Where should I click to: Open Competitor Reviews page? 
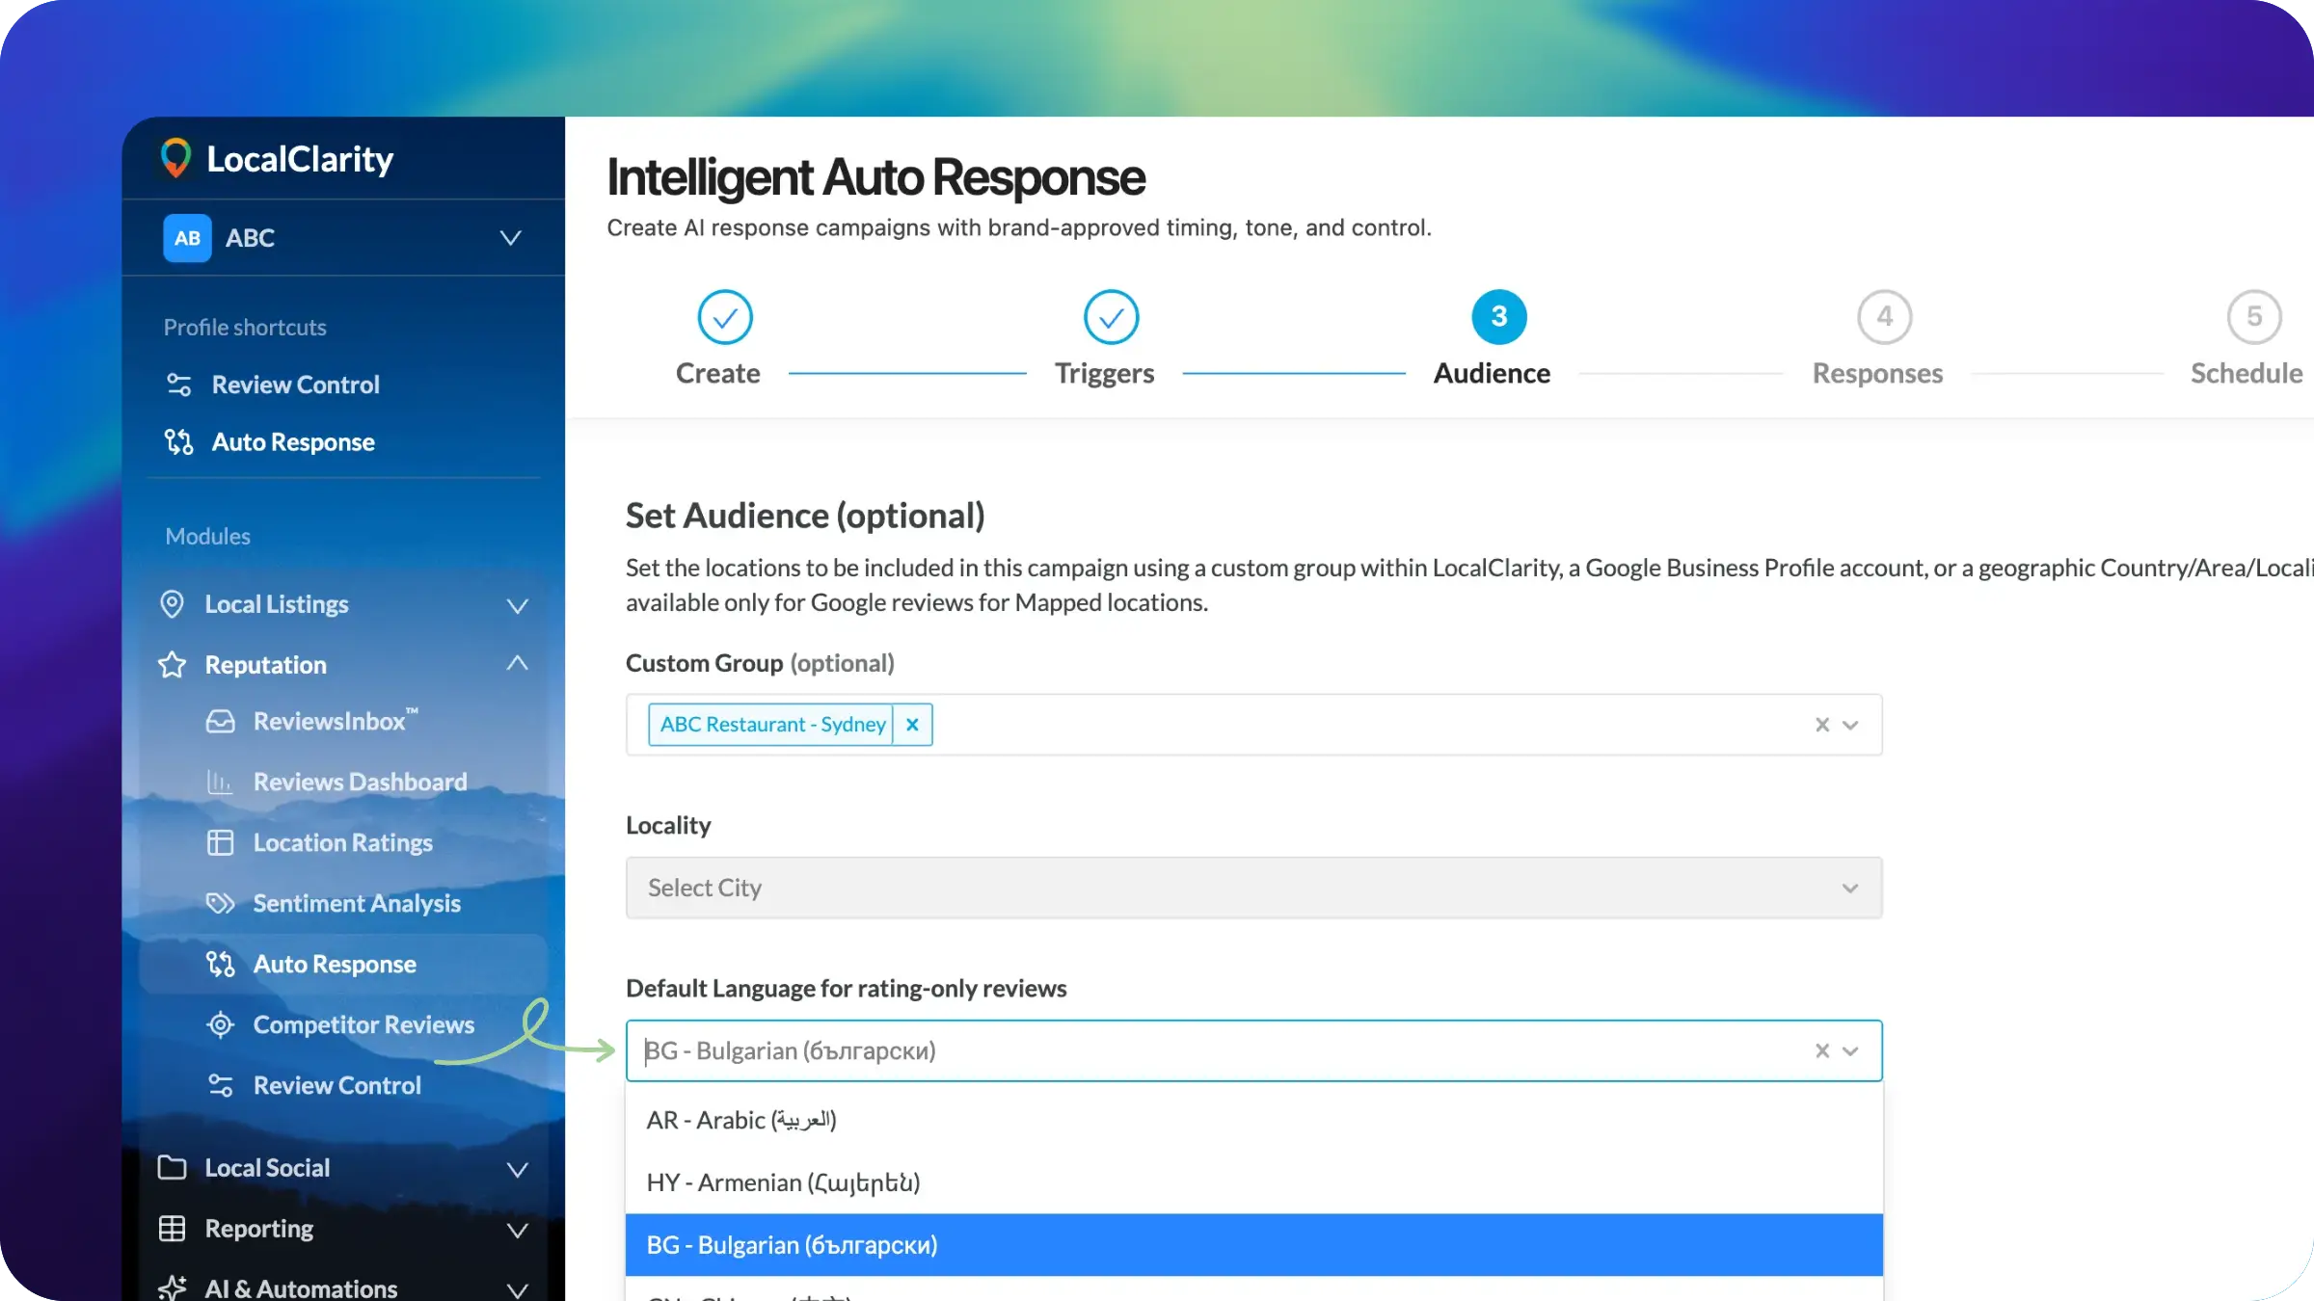(363, 1024)
